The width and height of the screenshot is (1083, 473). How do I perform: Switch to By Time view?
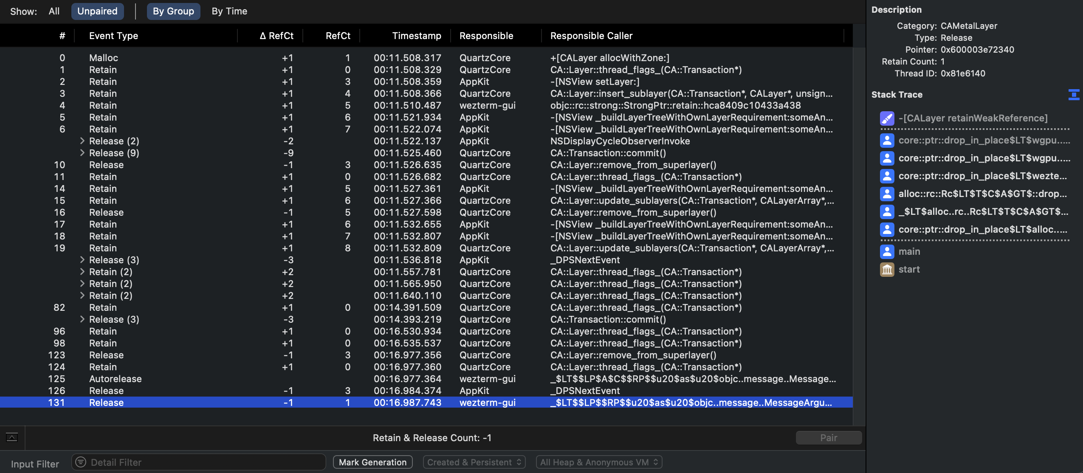pos(229,11)
